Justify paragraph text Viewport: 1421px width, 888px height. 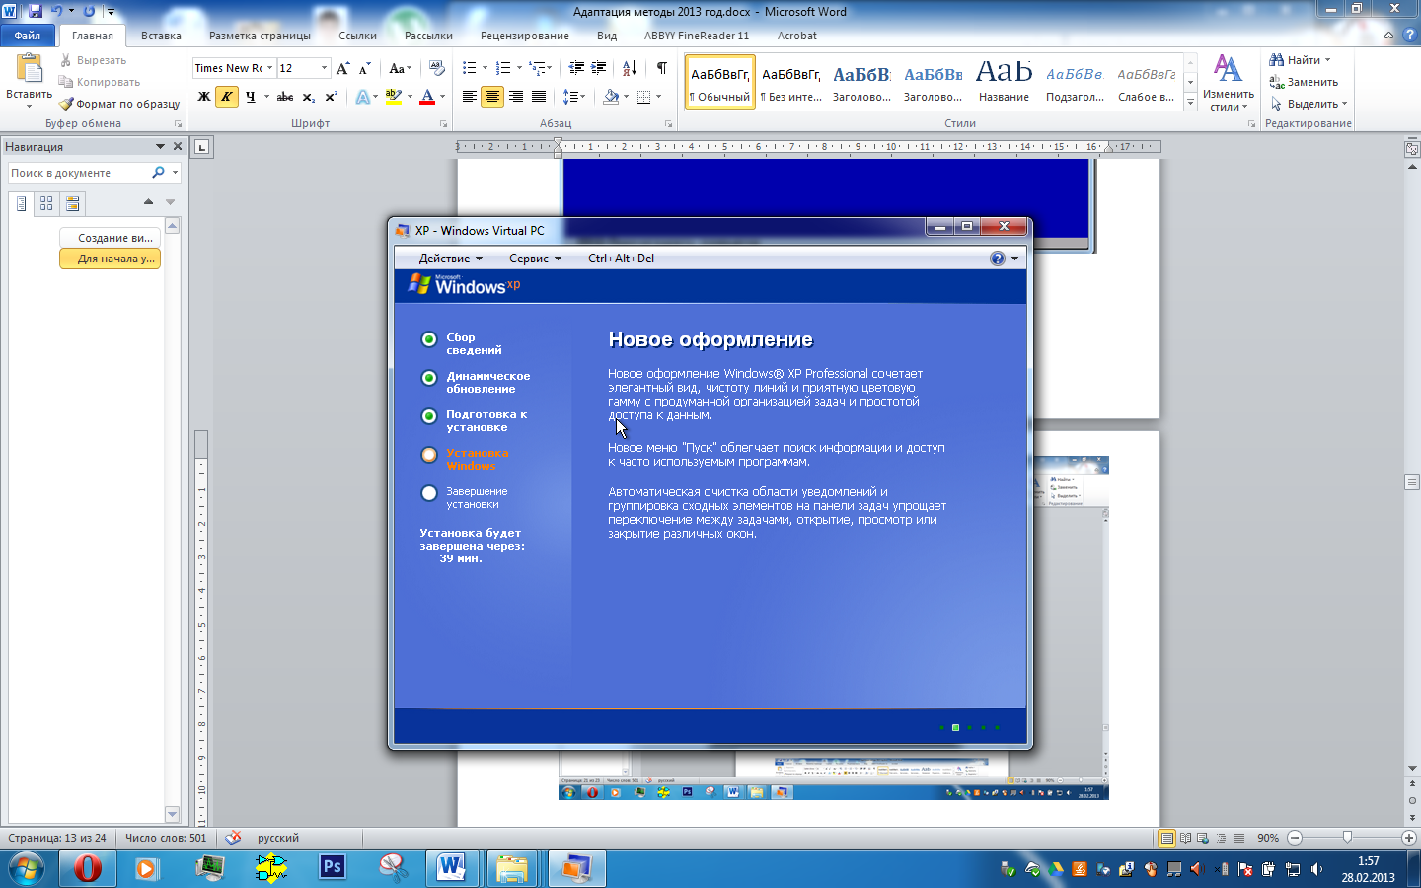tap(538, 97)
